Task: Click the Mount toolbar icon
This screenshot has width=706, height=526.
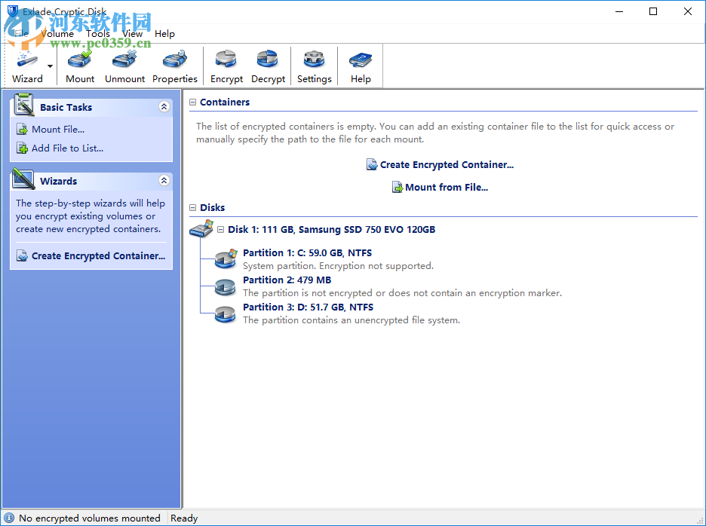Action: (x=80, y=60)
